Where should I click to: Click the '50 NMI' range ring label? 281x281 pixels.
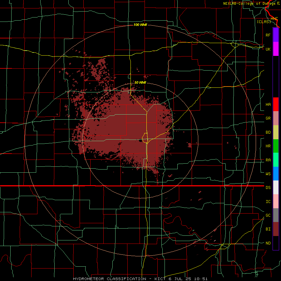pos(140,82)
